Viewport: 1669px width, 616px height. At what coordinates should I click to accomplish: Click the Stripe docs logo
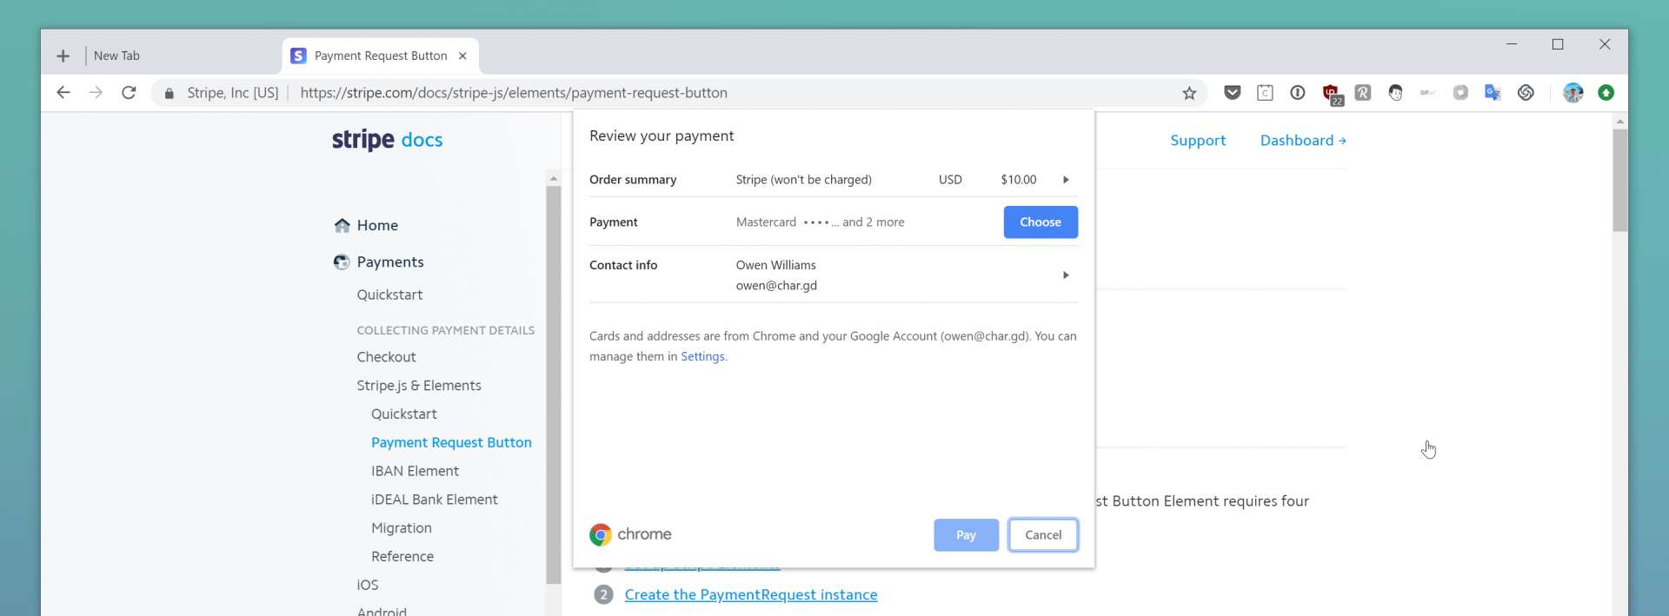click(x=387, y=139)
